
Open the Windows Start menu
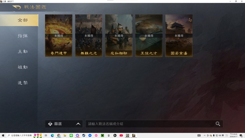pyautogui.click(x=3, y=135)
